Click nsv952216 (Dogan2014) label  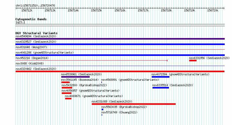[x=32, y=58]
